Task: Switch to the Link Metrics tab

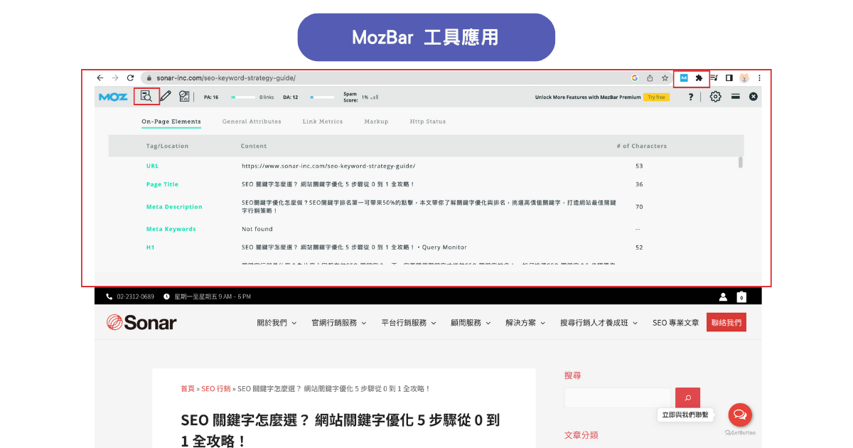Action: click(323, 121)
